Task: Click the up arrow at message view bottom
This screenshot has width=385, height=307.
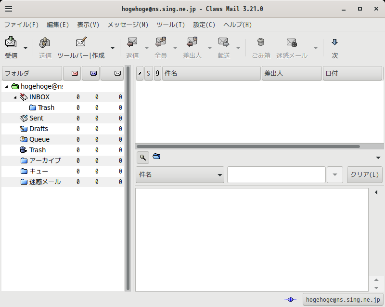Action: click(x=376, y=280)
